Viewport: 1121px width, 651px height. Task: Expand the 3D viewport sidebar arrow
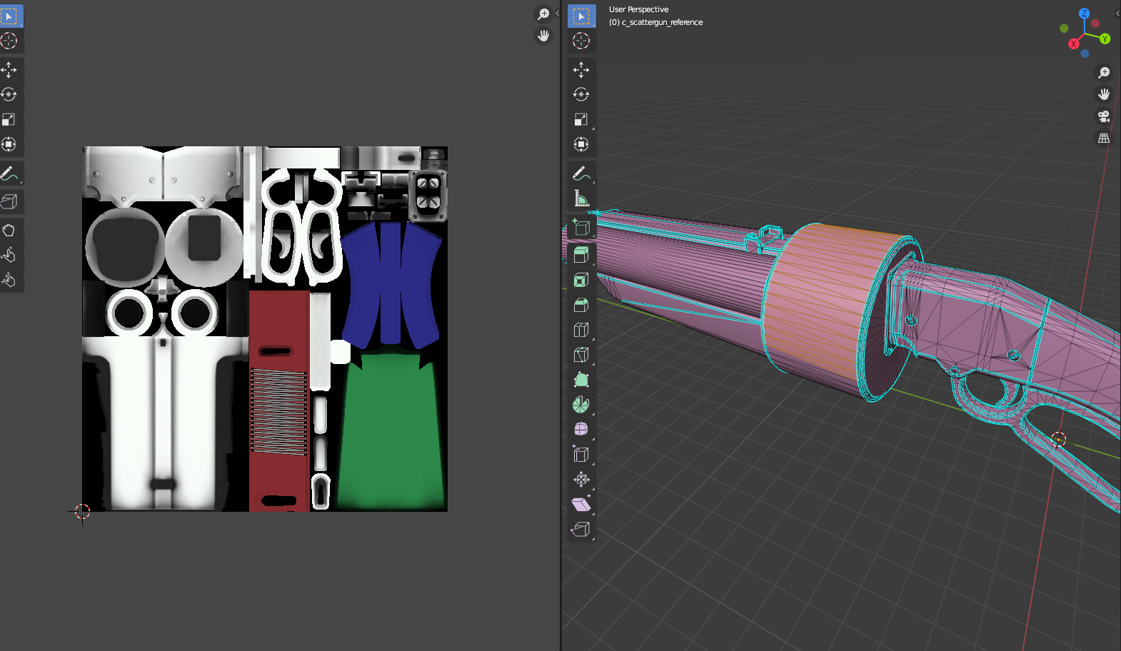(x=1117, y=13)
